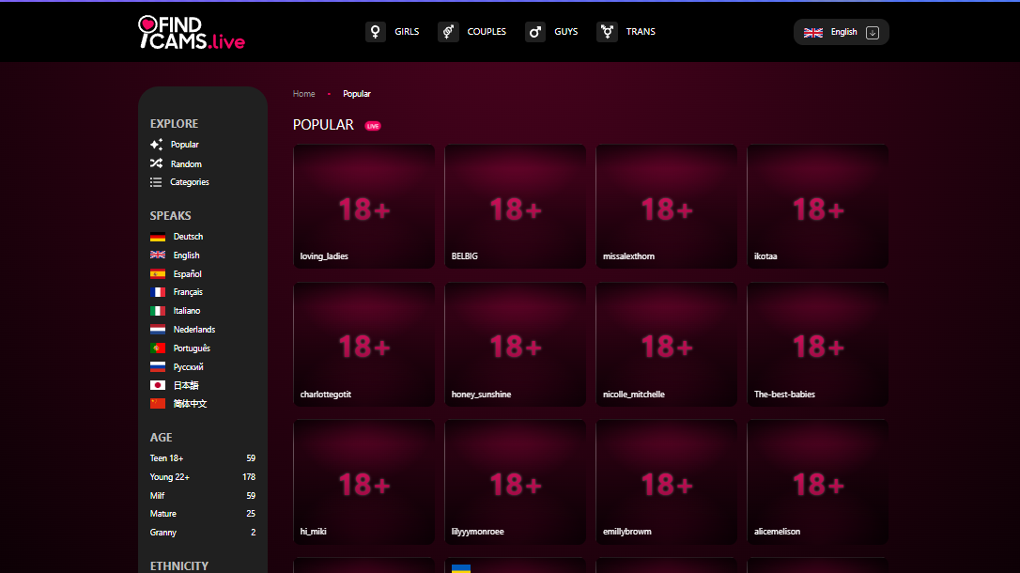Navigate to the TRANS section in top navigation
This screenshot has height=573, width=1020.
(x=641, y=31)
